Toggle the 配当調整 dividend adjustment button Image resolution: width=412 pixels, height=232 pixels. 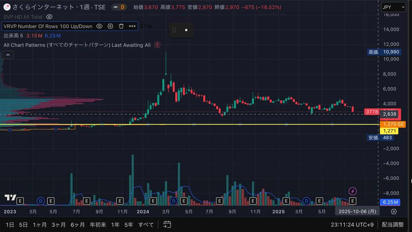(393, 225)
